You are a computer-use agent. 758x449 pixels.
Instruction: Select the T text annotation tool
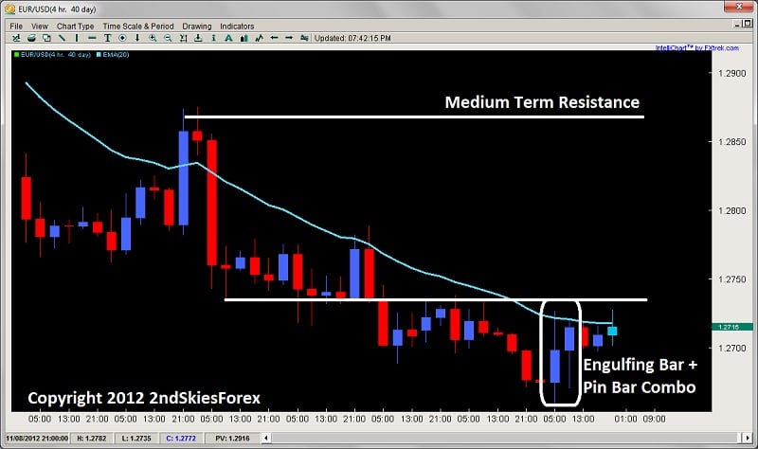107,38
